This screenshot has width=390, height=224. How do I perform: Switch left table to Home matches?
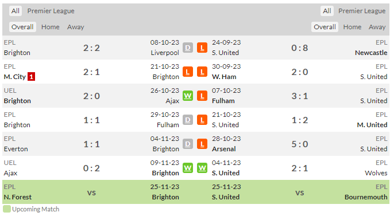(x=50, y=27)
